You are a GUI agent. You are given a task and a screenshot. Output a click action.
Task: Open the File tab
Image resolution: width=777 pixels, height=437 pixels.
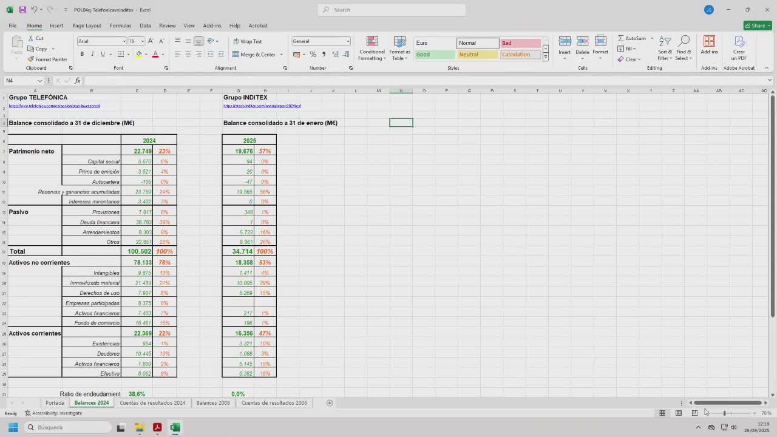(x=12, y=25)
